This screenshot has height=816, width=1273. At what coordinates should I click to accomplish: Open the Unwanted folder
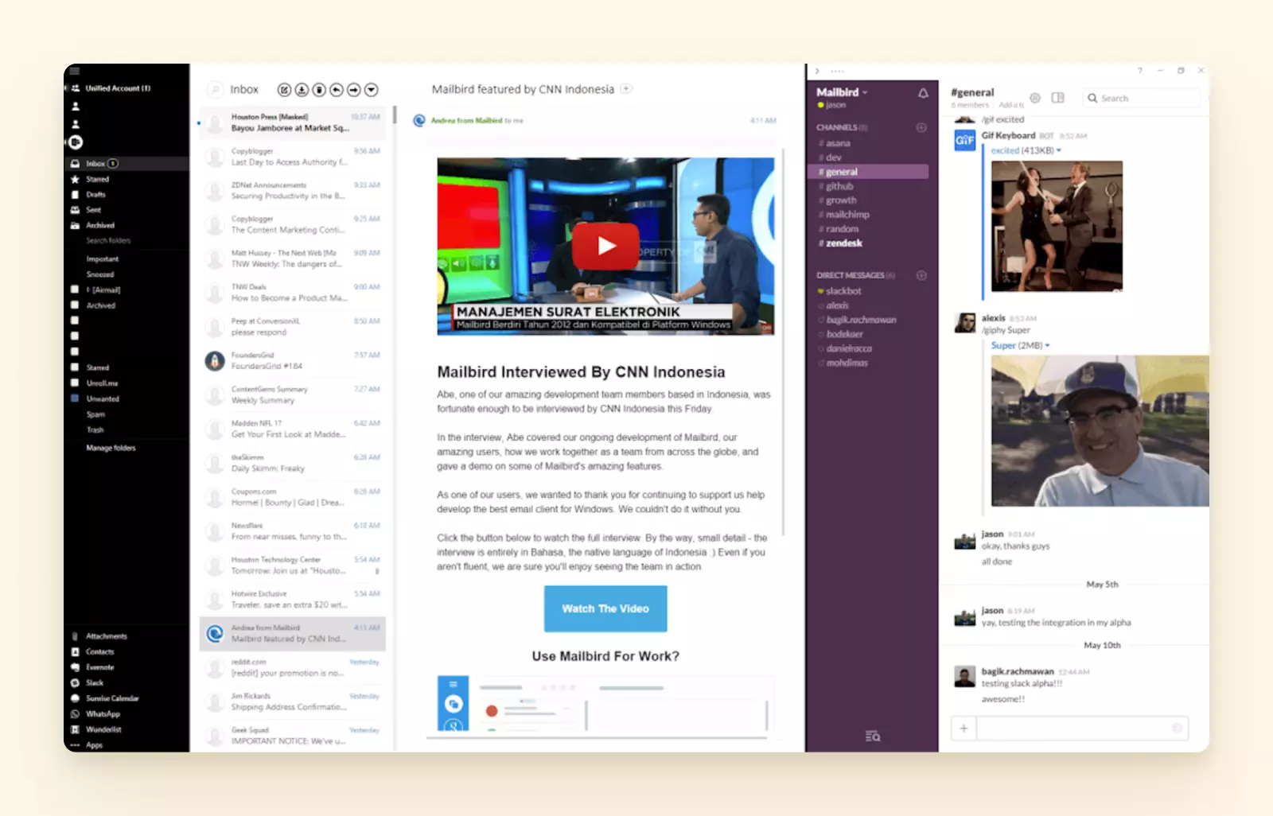coord(103,399)
